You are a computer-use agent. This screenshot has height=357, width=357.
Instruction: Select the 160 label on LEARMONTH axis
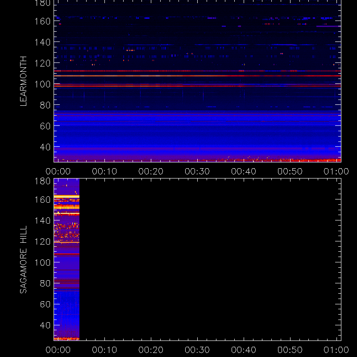(x=42, y=21)
